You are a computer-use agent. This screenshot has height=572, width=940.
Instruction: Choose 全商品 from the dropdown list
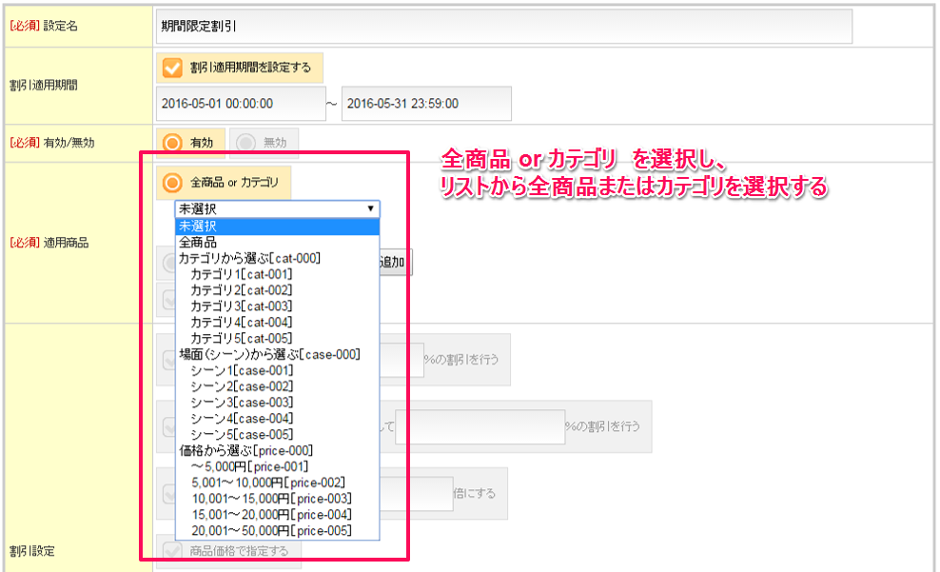coord(198,242)
